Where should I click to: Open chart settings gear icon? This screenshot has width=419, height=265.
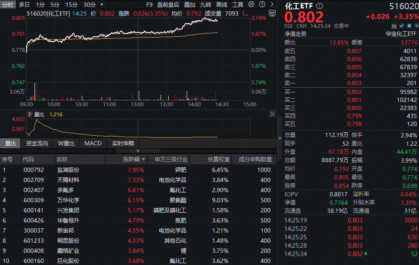pos(251,5)
